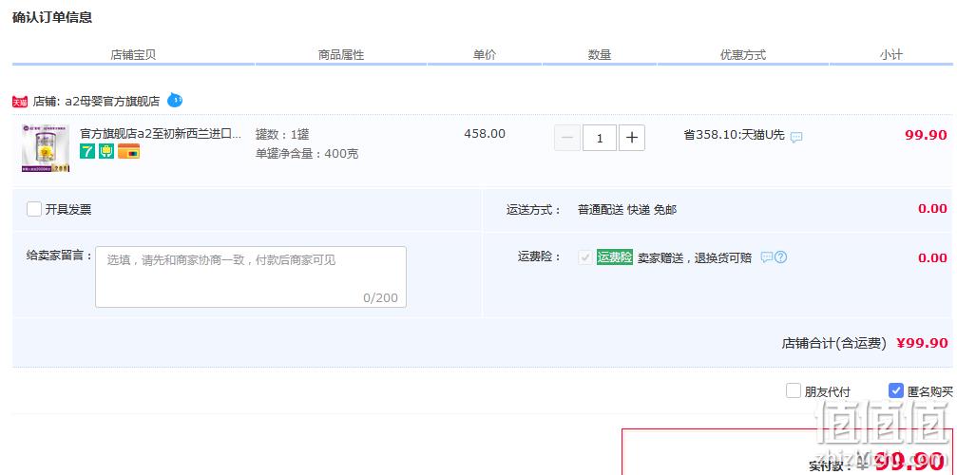Check the 朋友代付 option
957x475 pixels.
tap(793, 390)
